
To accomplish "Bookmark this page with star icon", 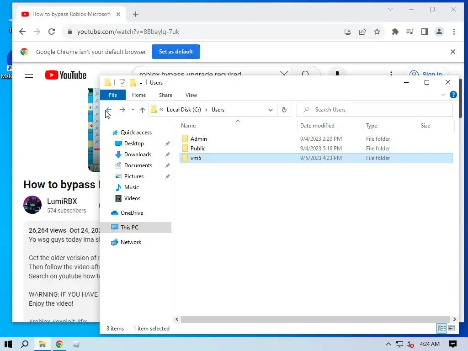I will point(377,32).
